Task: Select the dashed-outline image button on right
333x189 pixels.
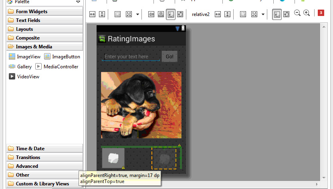Action: (164, 158)
